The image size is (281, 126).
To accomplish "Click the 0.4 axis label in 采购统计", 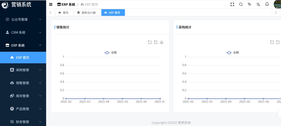I will [x=184, y=82].
